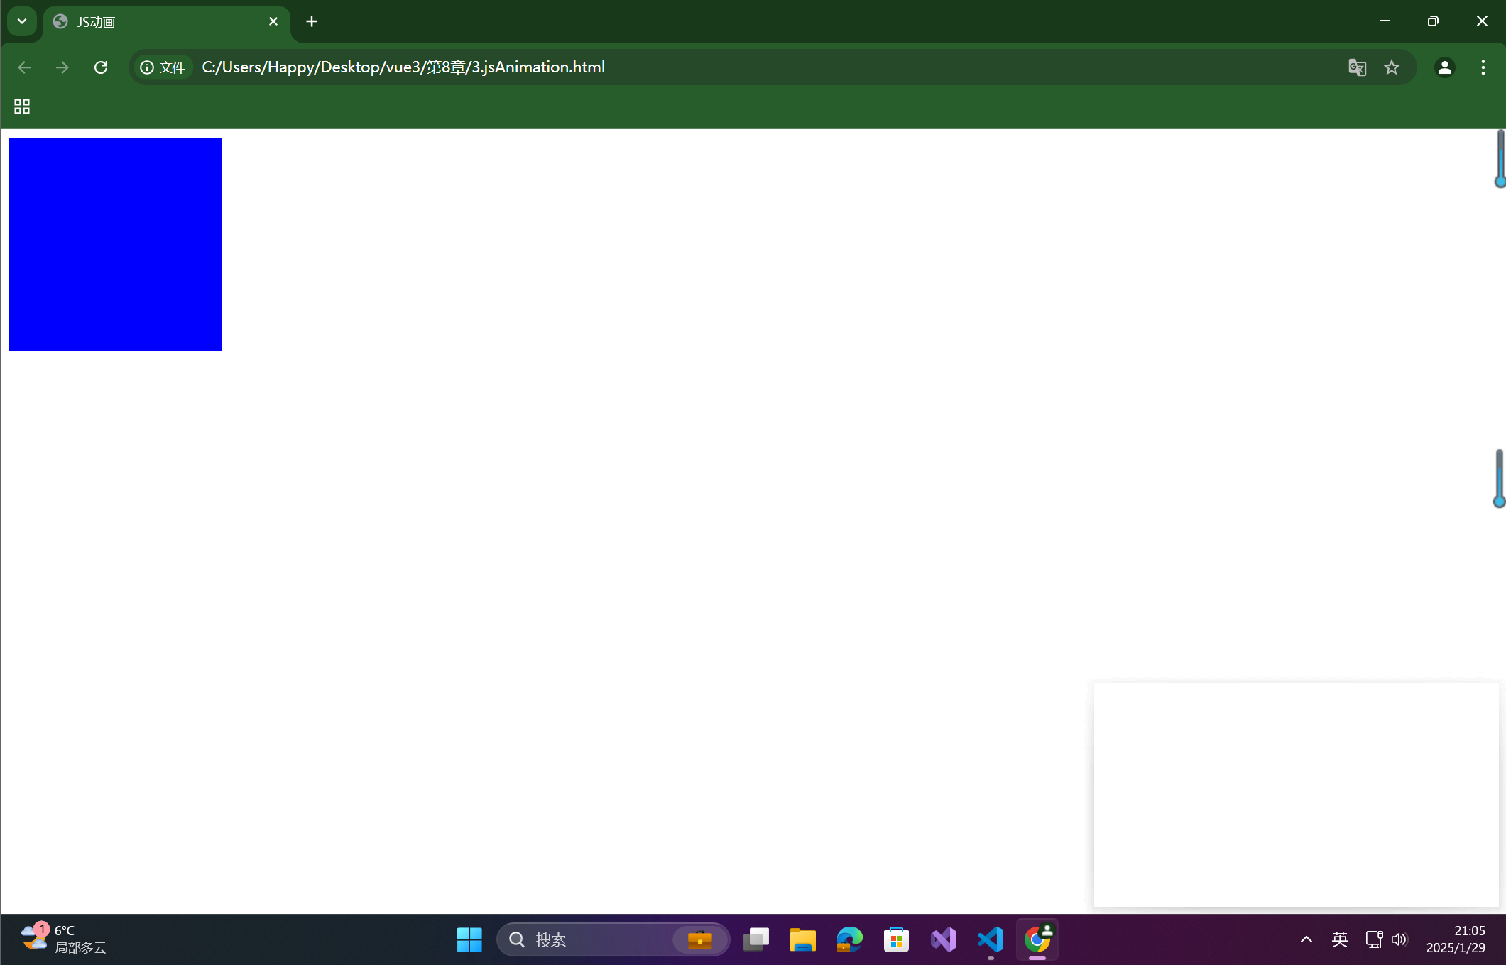Open the Windows Start menu
This screenshot has height=965, width=1506.
469,939
